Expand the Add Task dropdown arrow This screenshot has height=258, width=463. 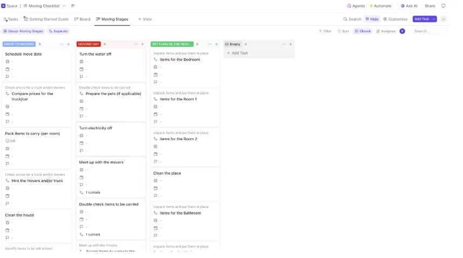pyautogui.click(x=434, y=19)
